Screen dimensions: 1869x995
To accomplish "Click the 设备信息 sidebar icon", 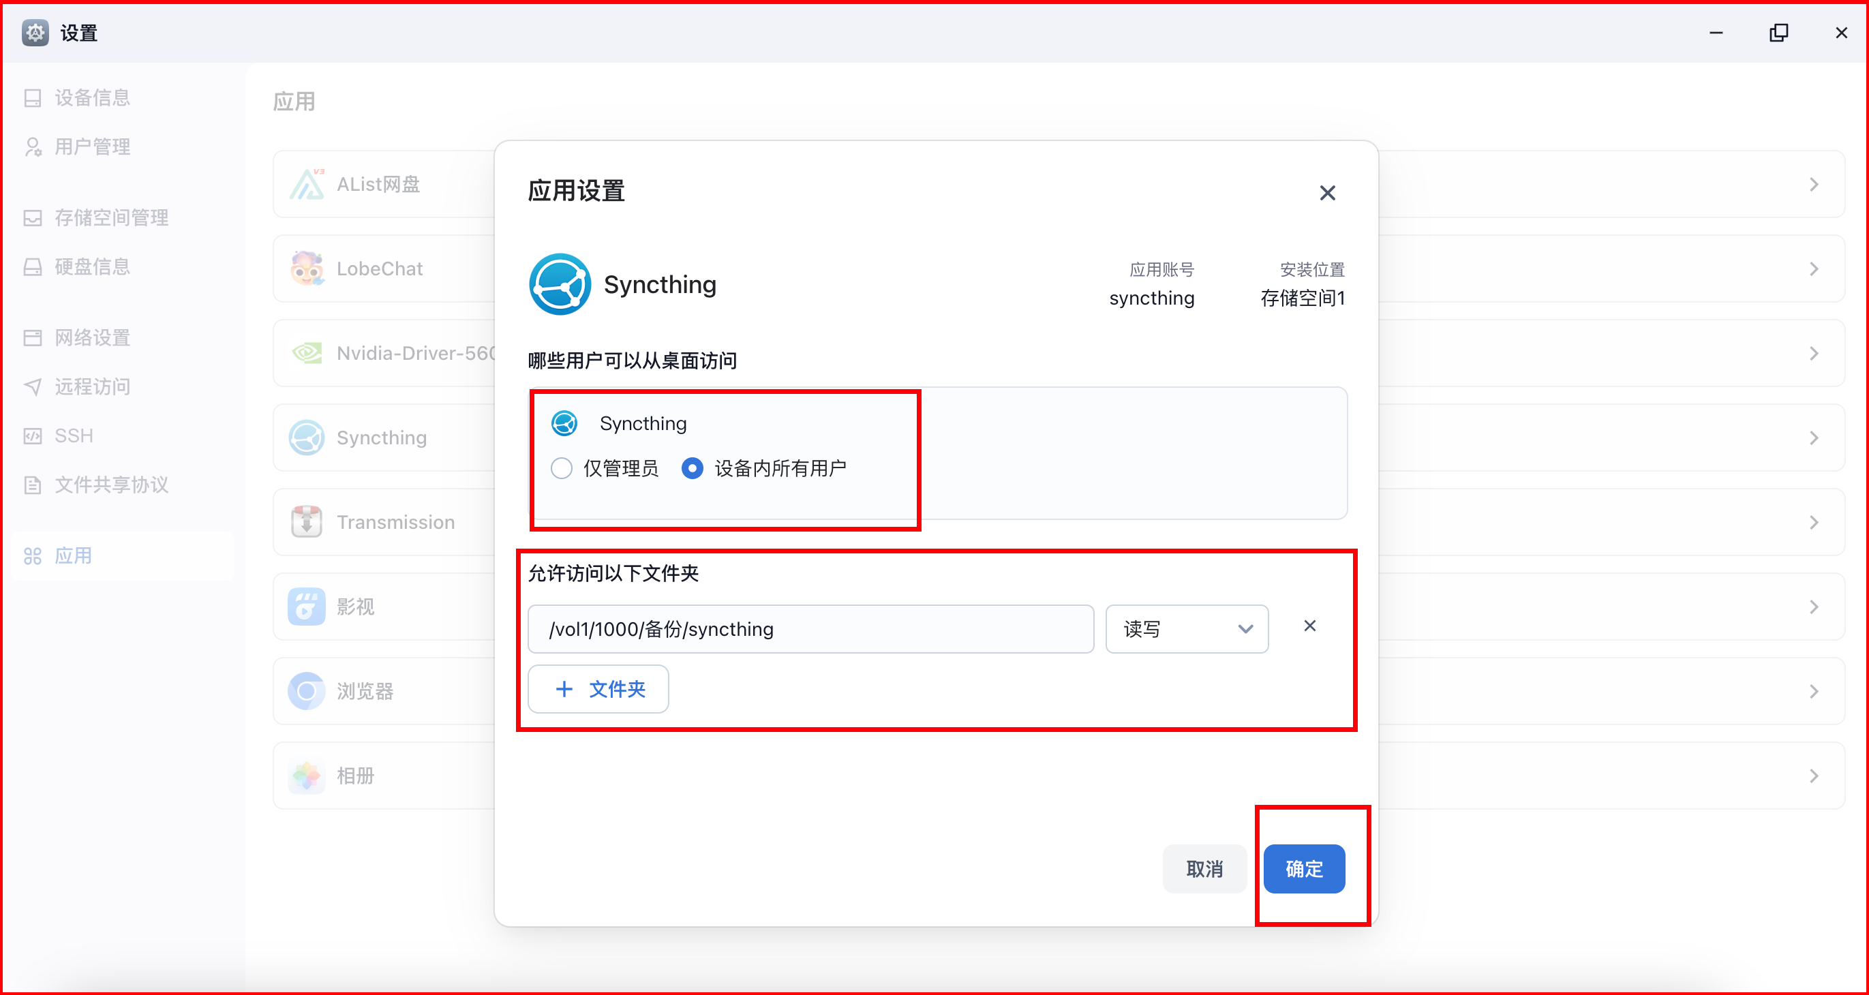I will [x=33, y=98].
